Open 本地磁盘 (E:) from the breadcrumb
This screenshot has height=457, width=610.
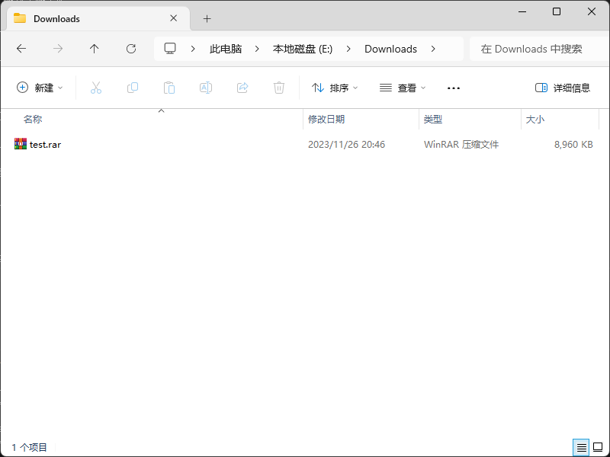click(301, 48)
